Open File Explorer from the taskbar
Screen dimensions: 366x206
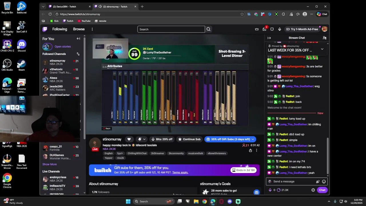coord(196,201)
